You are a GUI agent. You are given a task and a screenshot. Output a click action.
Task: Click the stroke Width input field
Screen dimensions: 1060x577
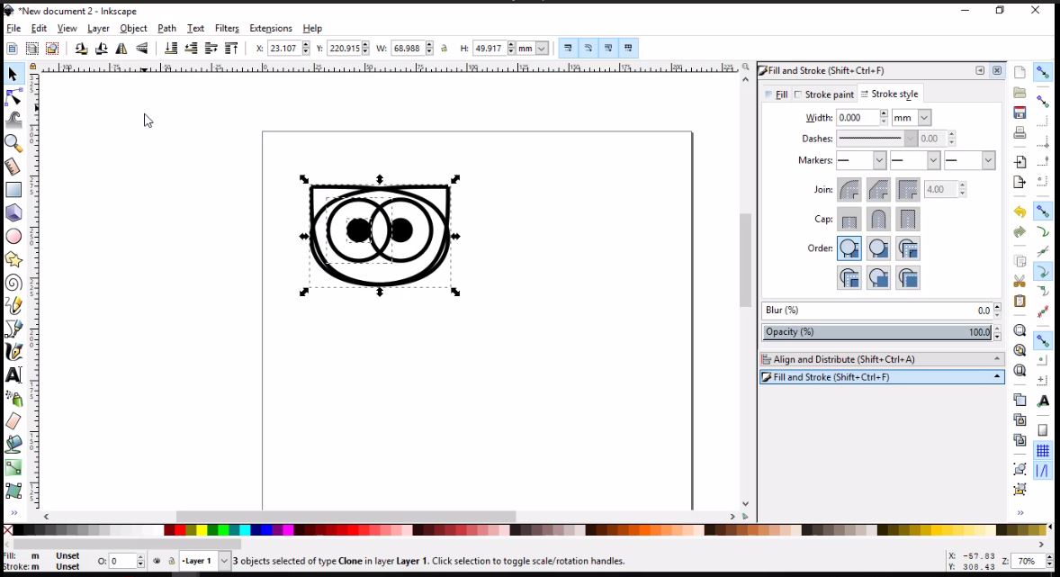[x=858, y=118]
